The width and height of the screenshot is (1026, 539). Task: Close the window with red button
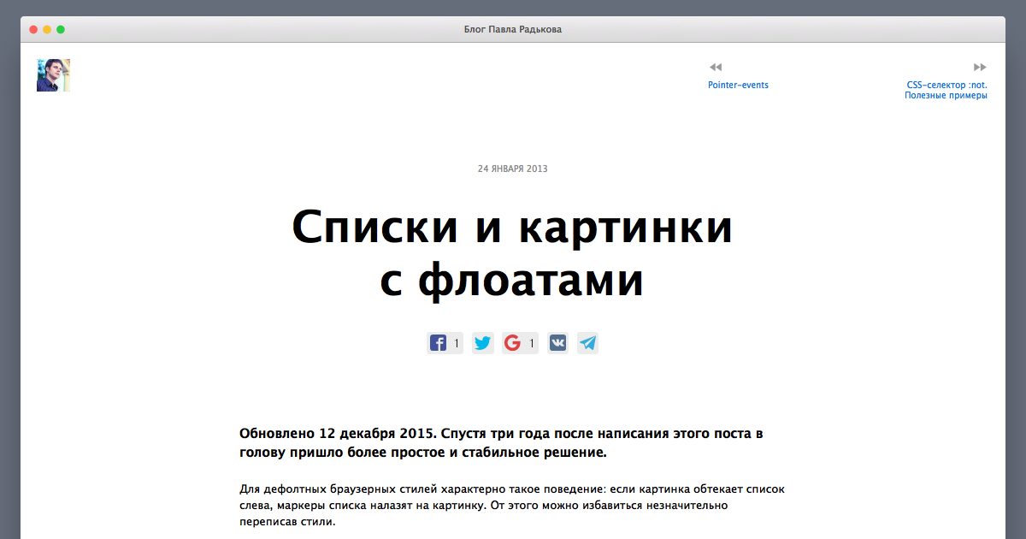click(x=33, y=29)
